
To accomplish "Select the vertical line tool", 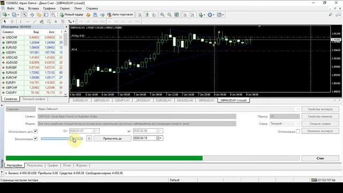I will (x=20, y=21).
